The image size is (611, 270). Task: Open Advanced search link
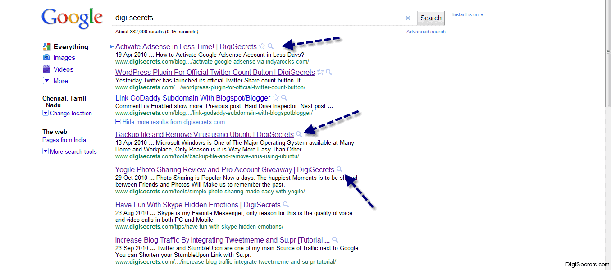pos(426,32)
